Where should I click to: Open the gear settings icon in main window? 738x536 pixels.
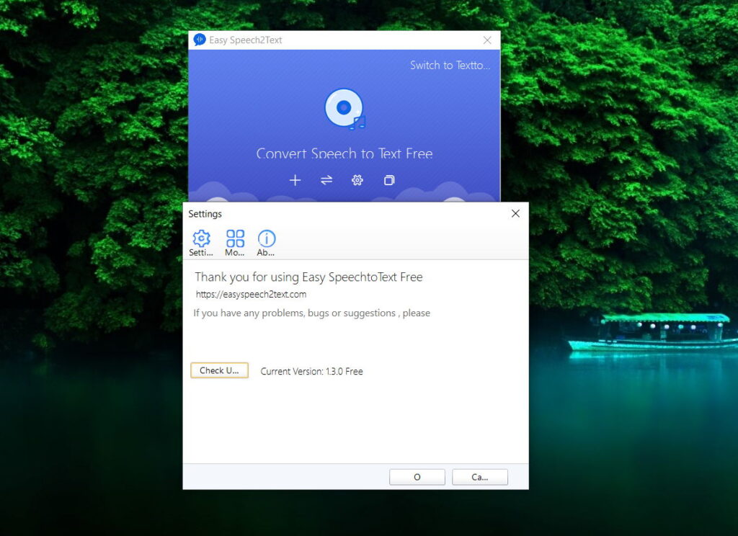357,180
